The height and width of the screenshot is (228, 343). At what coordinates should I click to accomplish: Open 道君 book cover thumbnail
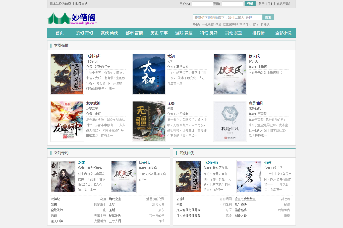[249, 177]
